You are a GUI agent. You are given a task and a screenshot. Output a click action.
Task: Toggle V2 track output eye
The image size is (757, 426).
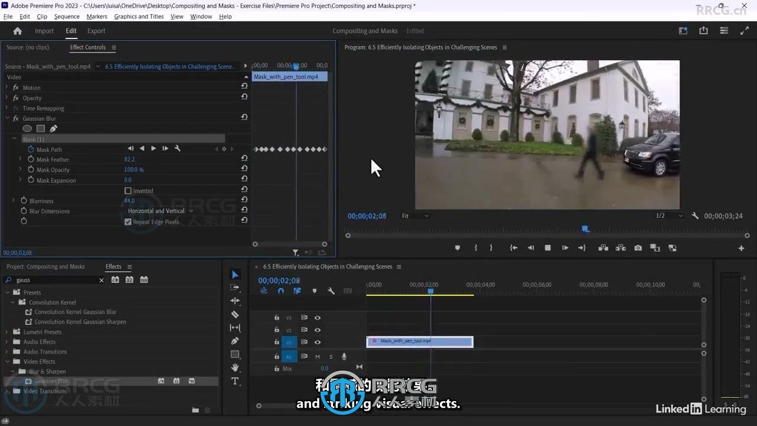click(318, 330)
